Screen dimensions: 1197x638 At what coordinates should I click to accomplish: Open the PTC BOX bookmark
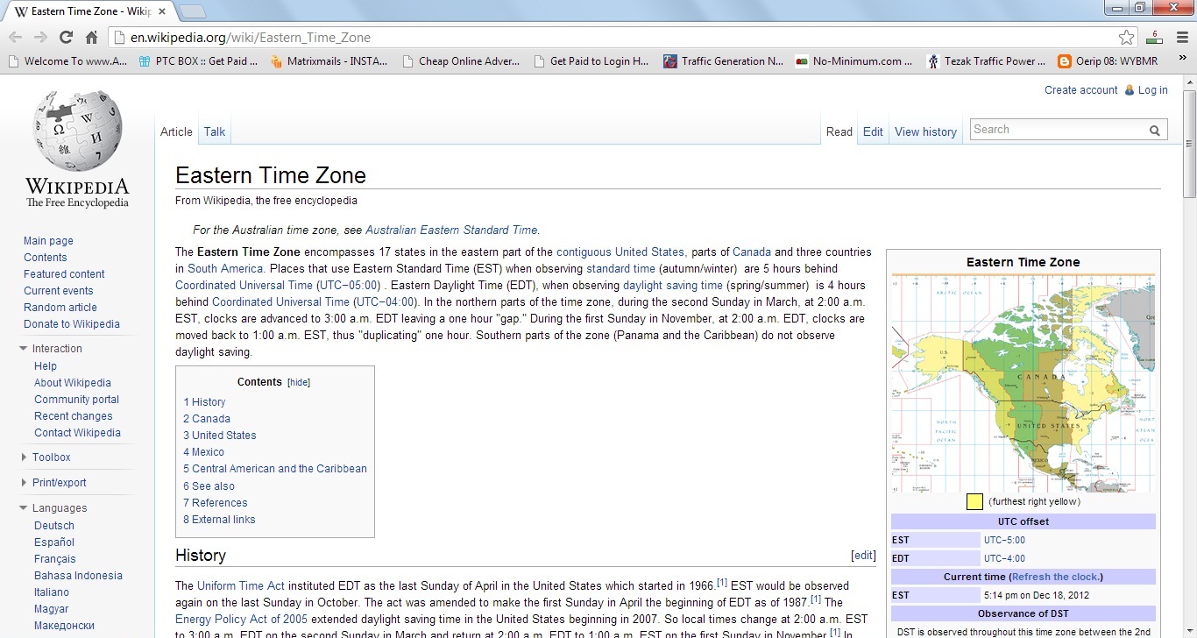[x=199, y=61]
